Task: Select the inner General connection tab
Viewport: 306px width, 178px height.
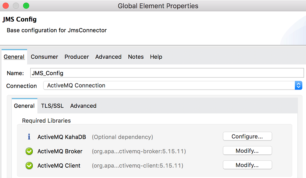Action: pyautogui.click(x=24, y=106)
